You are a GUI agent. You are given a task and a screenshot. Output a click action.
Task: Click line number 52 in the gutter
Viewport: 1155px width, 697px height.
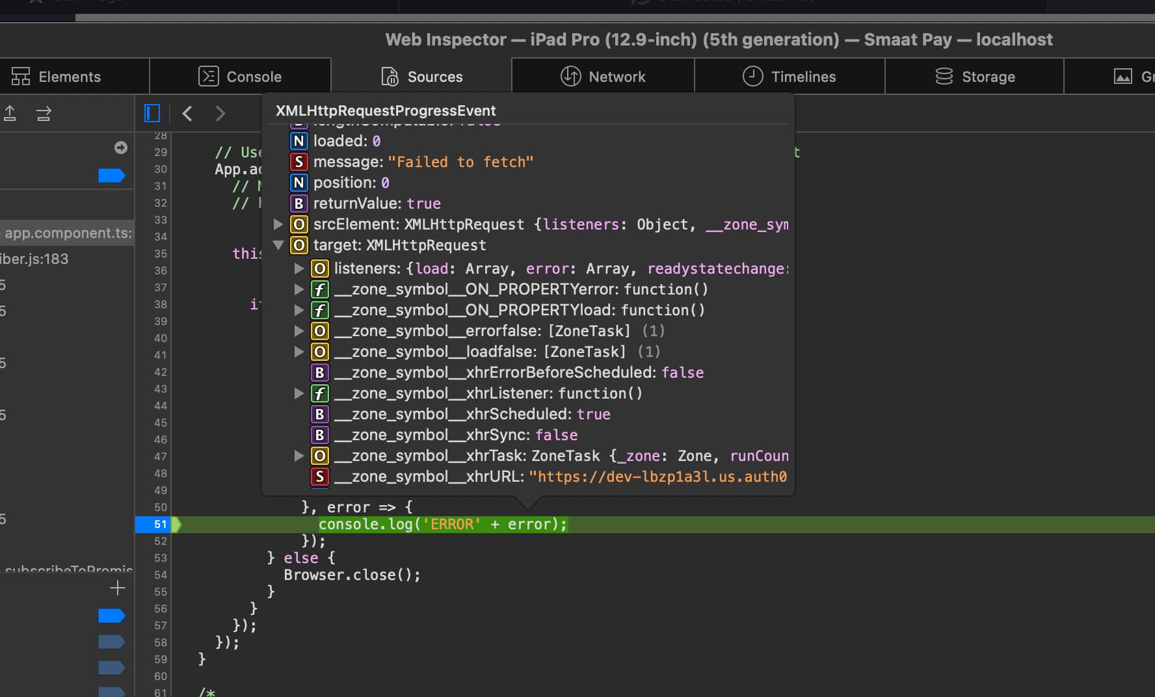(x=160, y=541)
